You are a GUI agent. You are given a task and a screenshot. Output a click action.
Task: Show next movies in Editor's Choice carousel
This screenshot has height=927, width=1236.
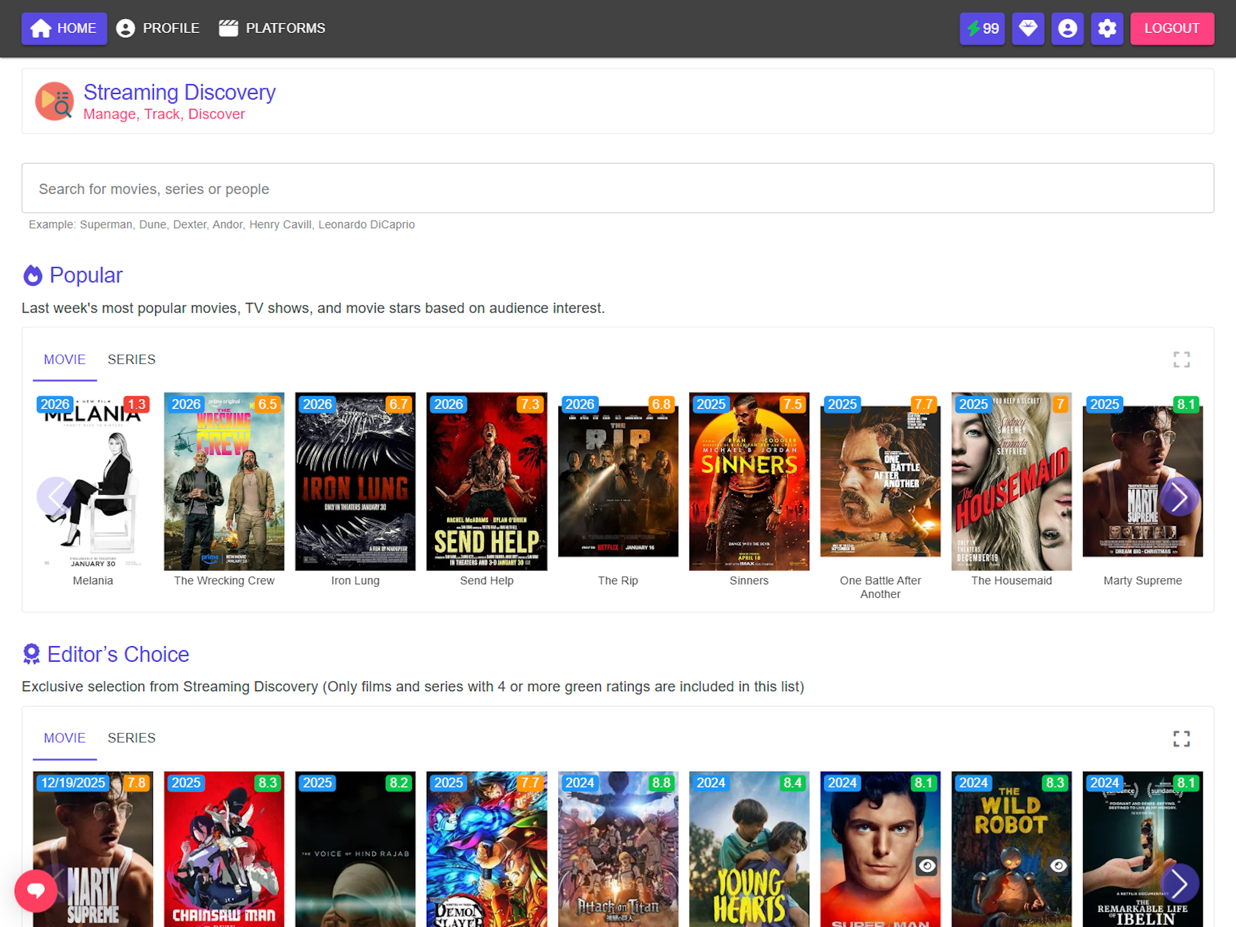[x=1179, y=883]
